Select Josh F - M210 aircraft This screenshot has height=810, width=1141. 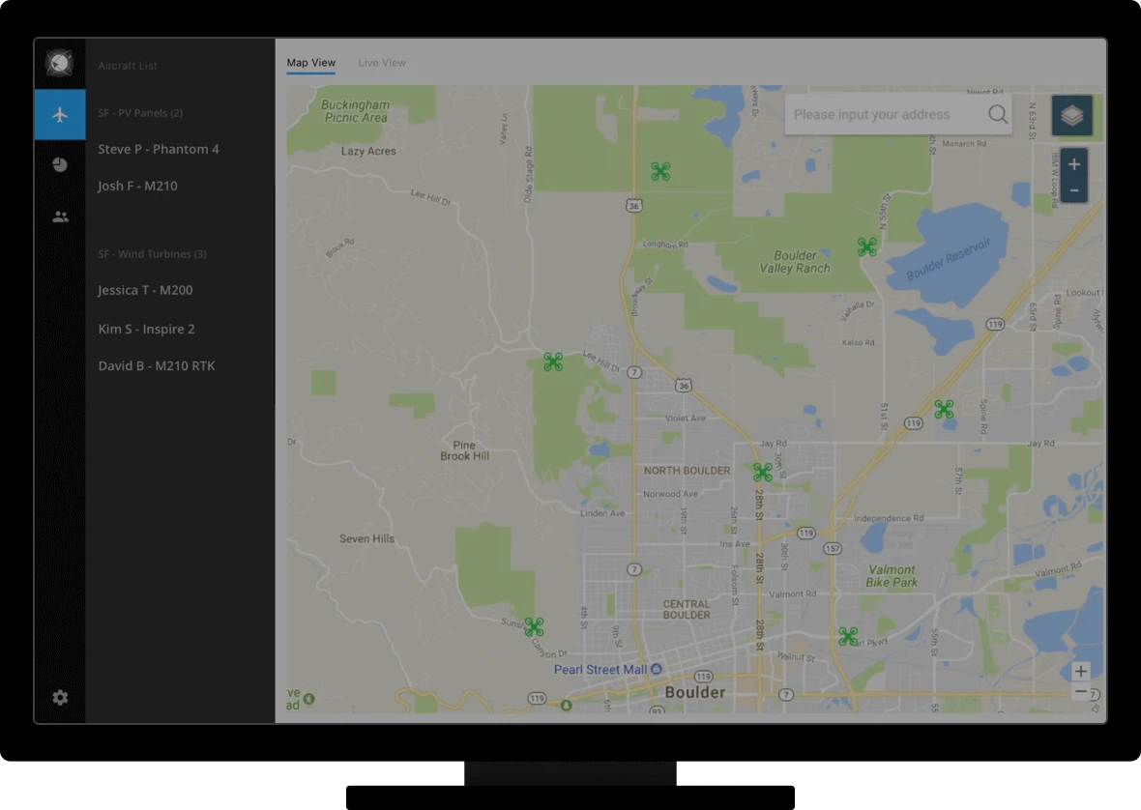click(x=137, y=187)
